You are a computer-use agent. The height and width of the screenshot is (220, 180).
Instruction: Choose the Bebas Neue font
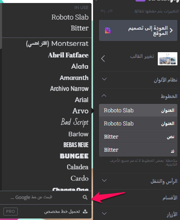coord(76,145)
